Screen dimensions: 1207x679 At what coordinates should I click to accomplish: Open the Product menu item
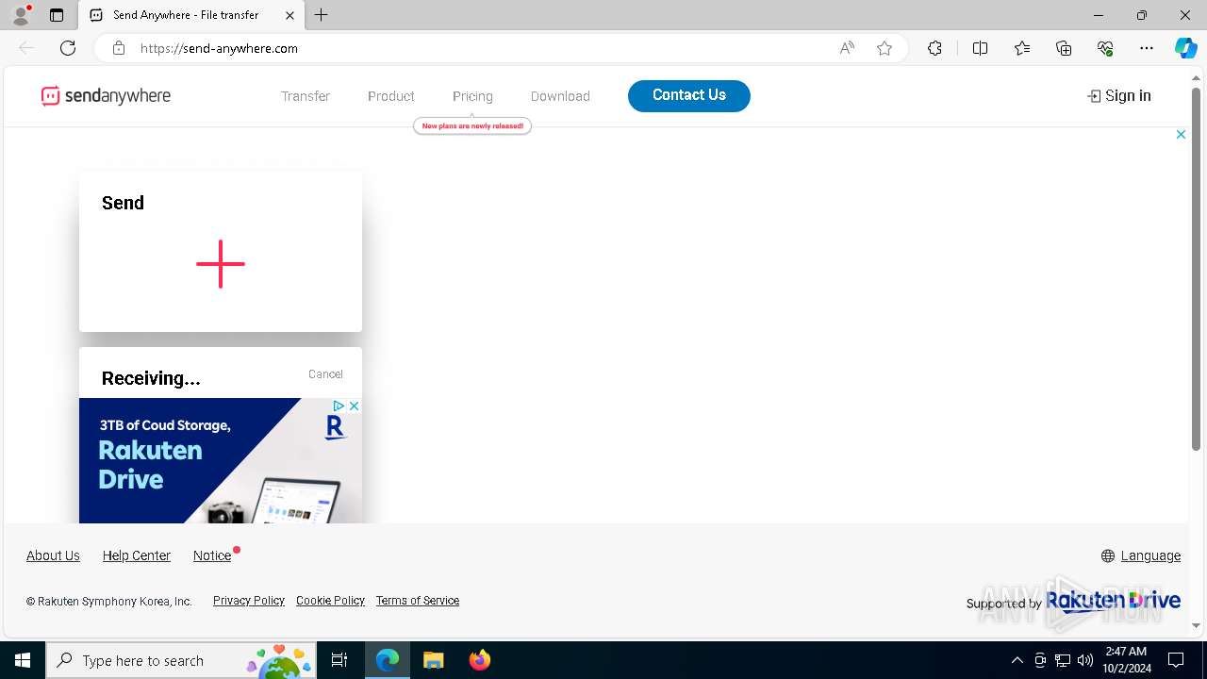[x=391, y=96]
